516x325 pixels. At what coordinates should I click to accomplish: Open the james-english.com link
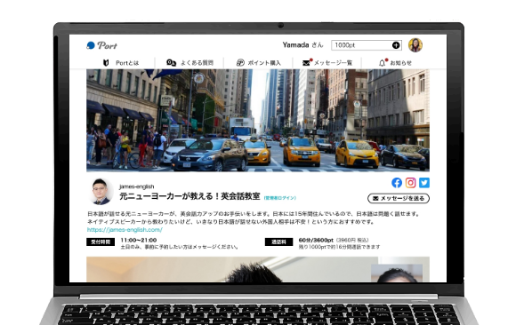pos(125,230)
